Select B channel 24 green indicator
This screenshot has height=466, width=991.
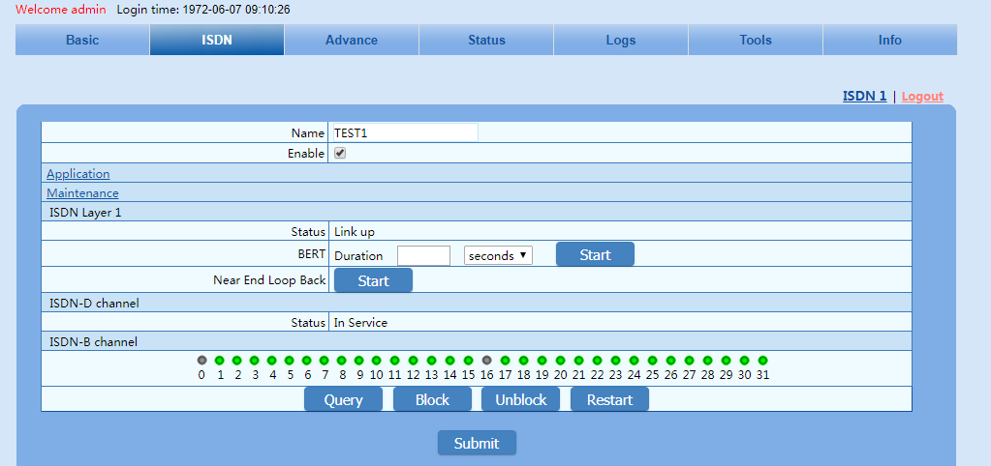coord(634,360)
